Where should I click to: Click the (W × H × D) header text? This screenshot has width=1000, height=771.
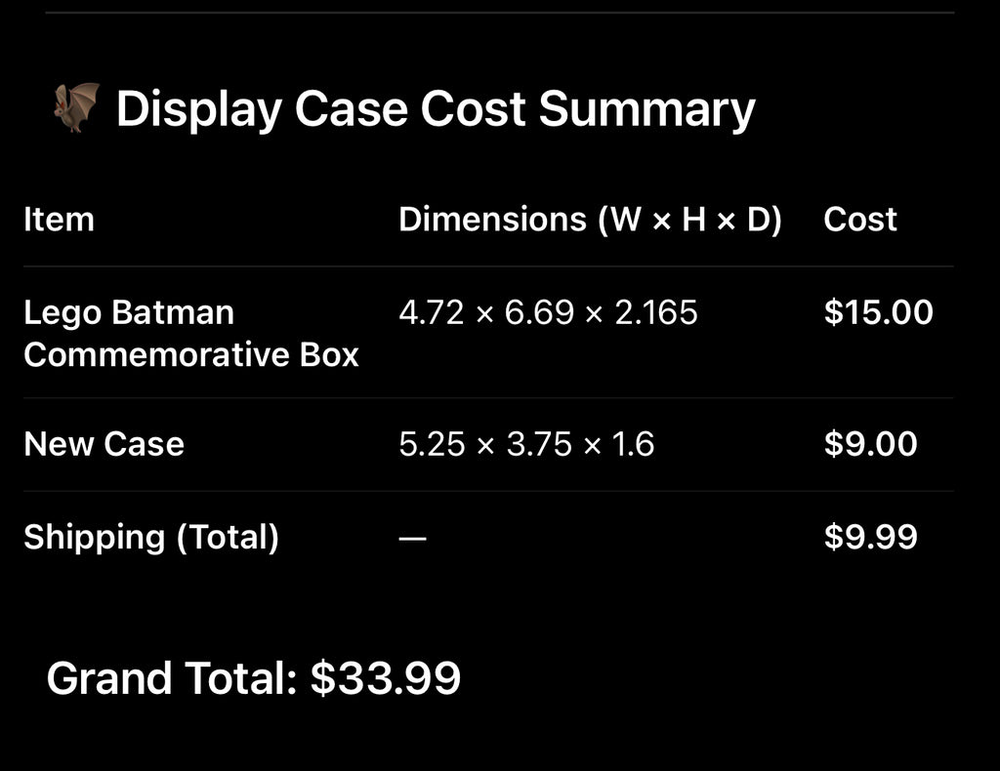(x=690, y=220)
